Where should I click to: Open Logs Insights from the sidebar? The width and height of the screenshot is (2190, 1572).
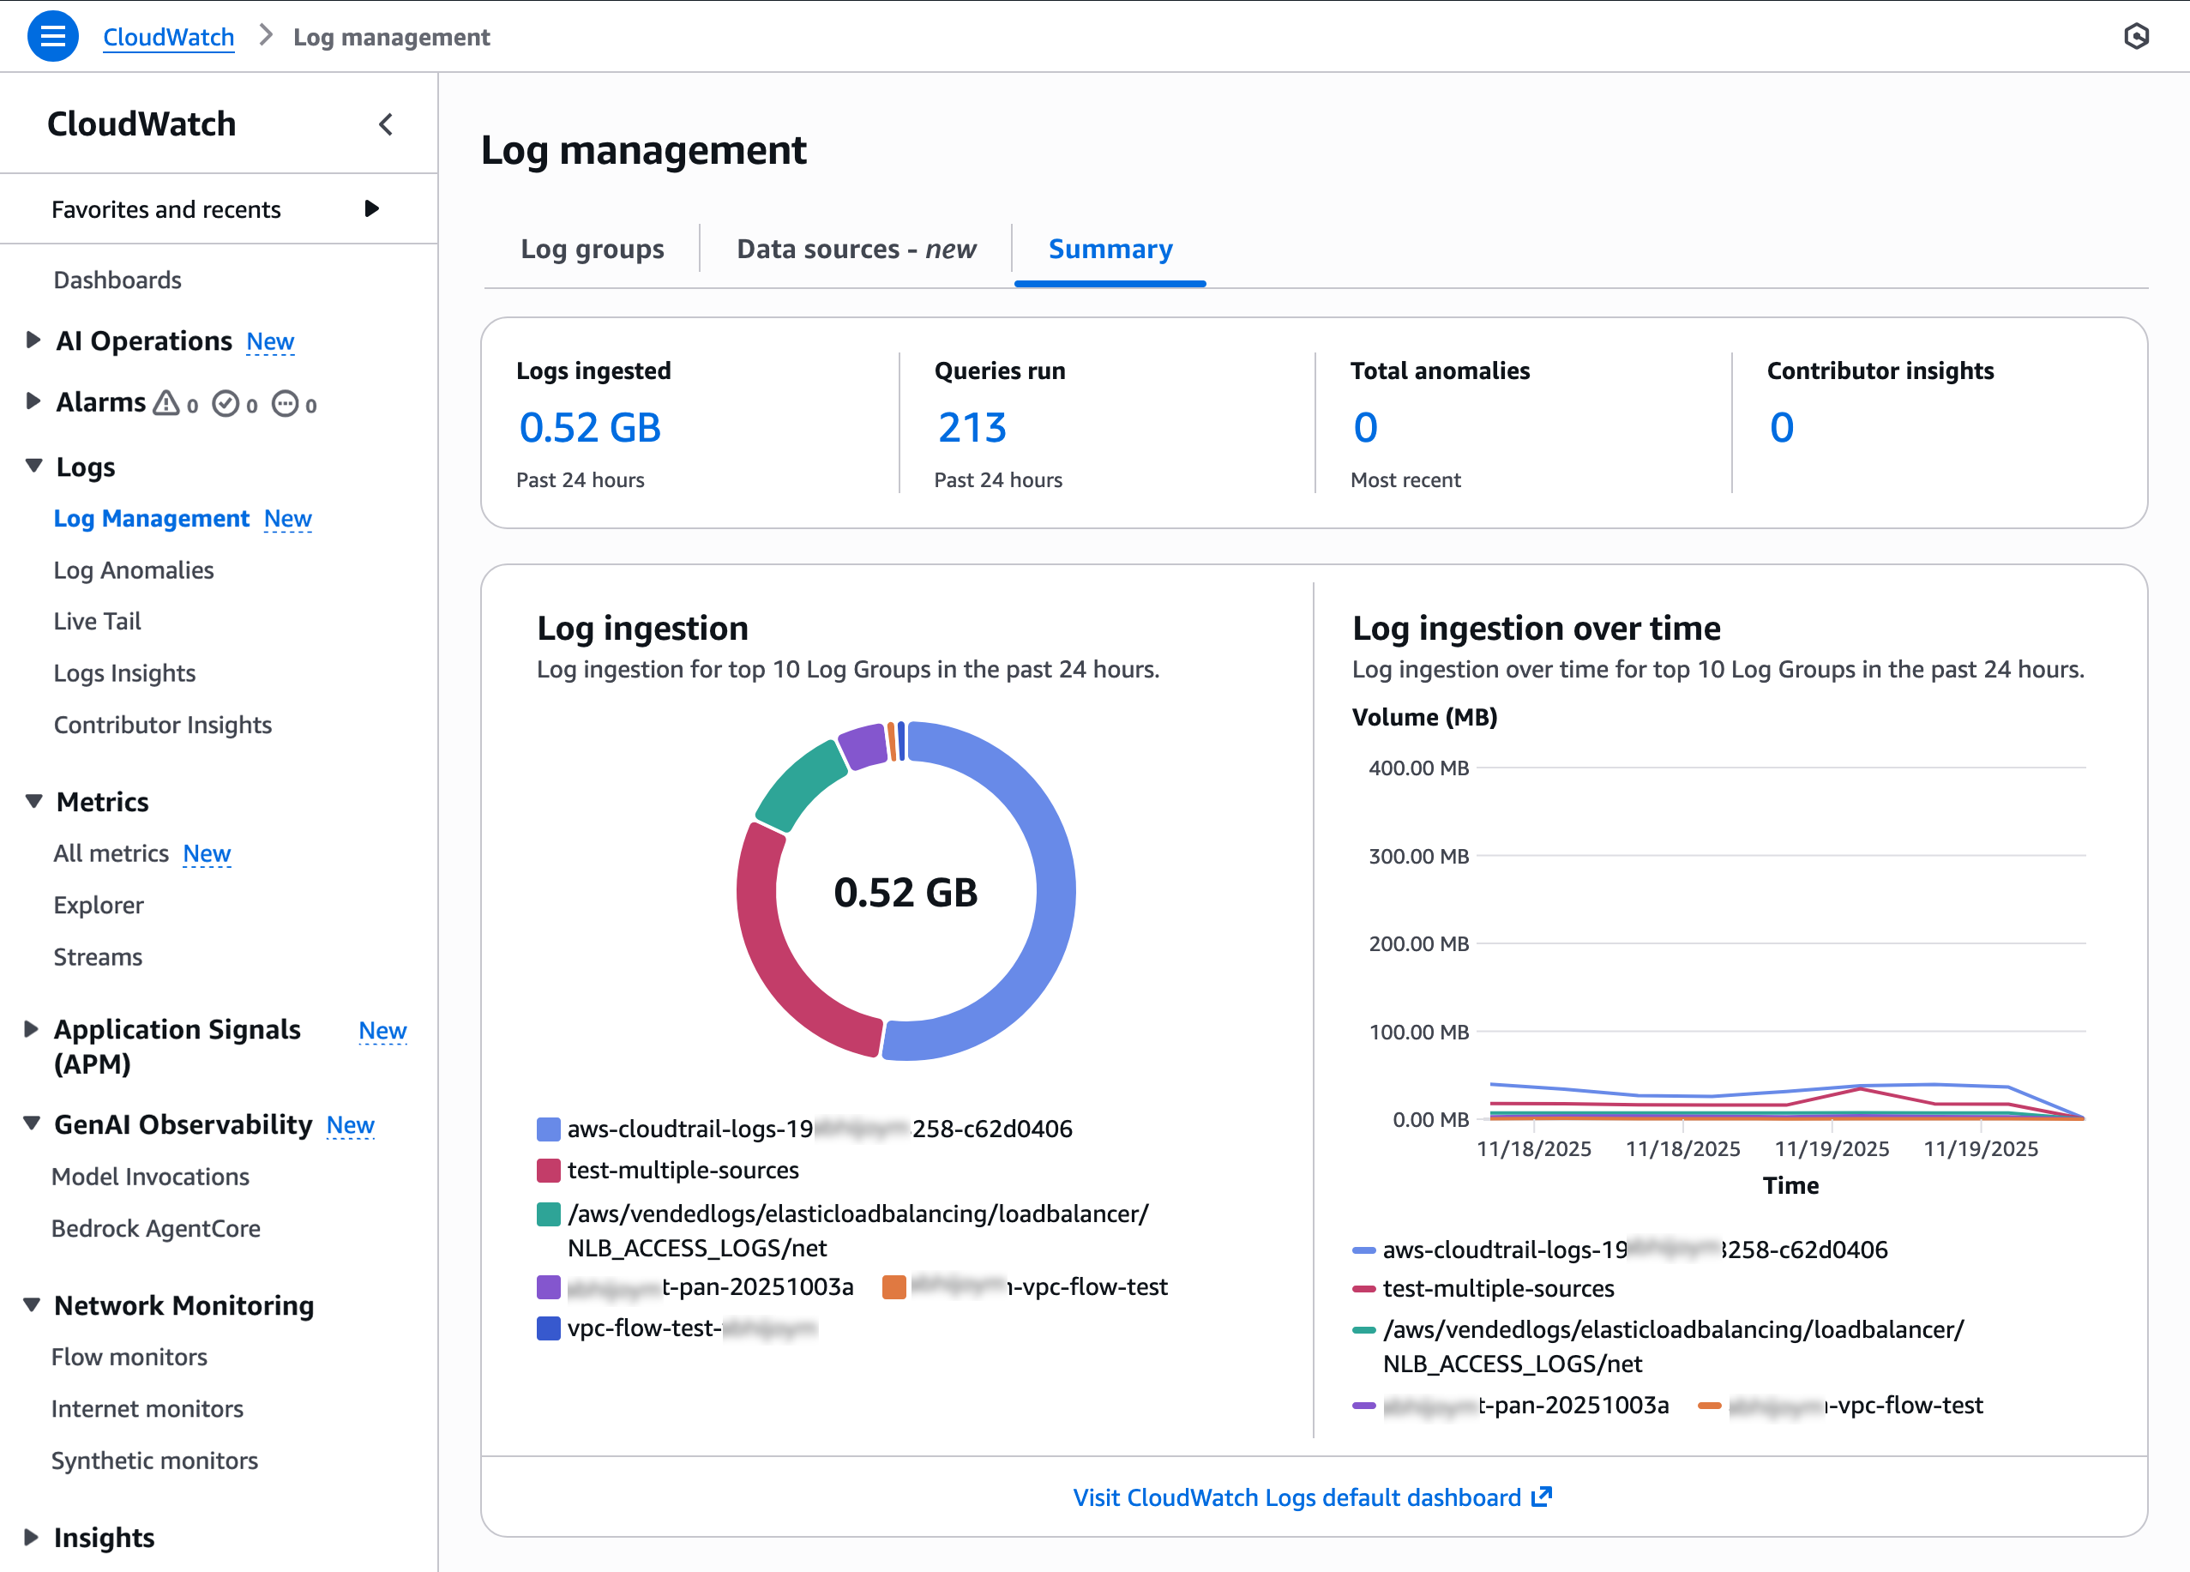[123, 673]
